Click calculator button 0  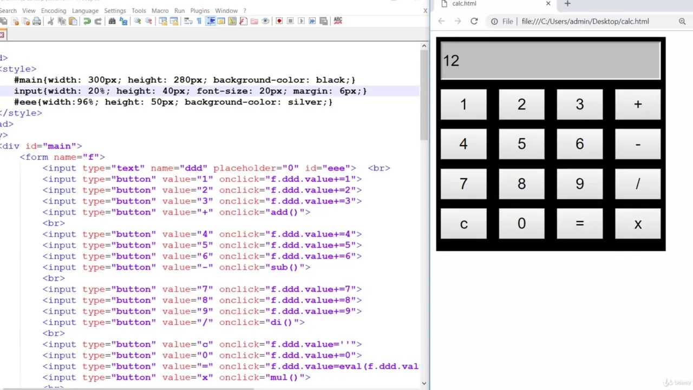tap(521, 224)
